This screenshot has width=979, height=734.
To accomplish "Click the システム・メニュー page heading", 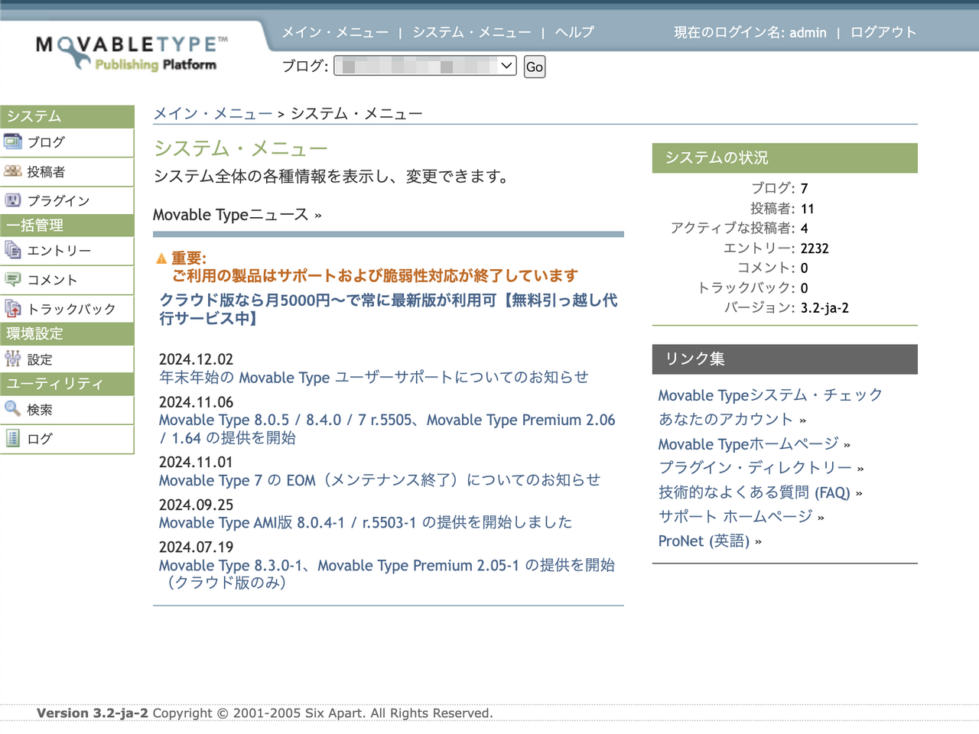I will (x=241, y=148).
